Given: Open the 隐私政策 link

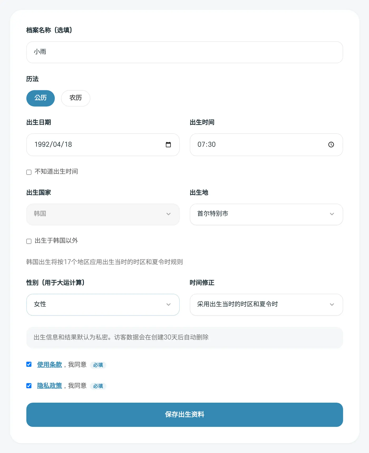Looking at the screenshot, I should pyautogui.click(x=50, y=385).
